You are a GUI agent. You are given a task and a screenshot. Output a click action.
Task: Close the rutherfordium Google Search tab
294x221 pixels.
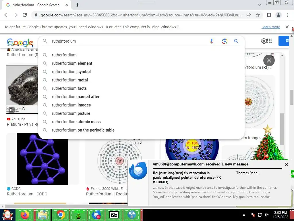click(x=67, y=5)
